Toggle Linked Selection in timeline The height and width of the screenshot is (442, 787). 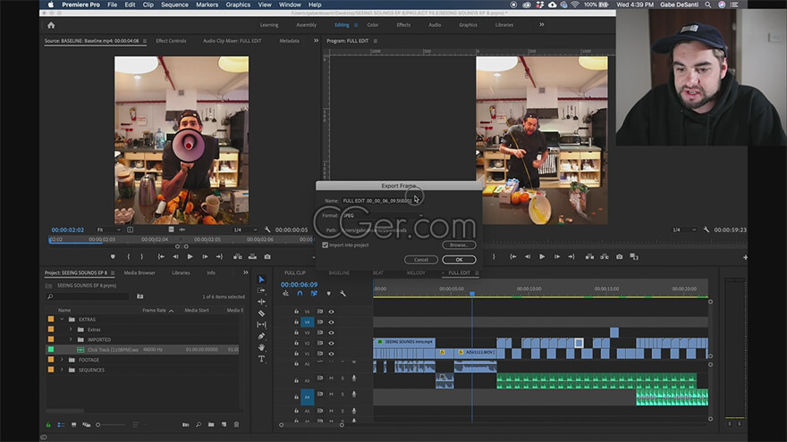(314, 294)
